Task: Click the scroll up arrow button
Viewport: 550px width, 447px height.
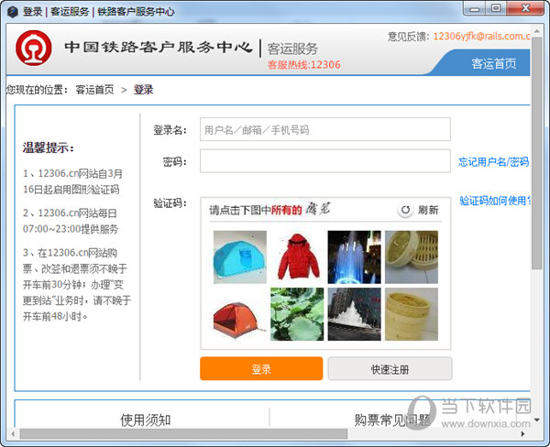Action: pos(536,31)
